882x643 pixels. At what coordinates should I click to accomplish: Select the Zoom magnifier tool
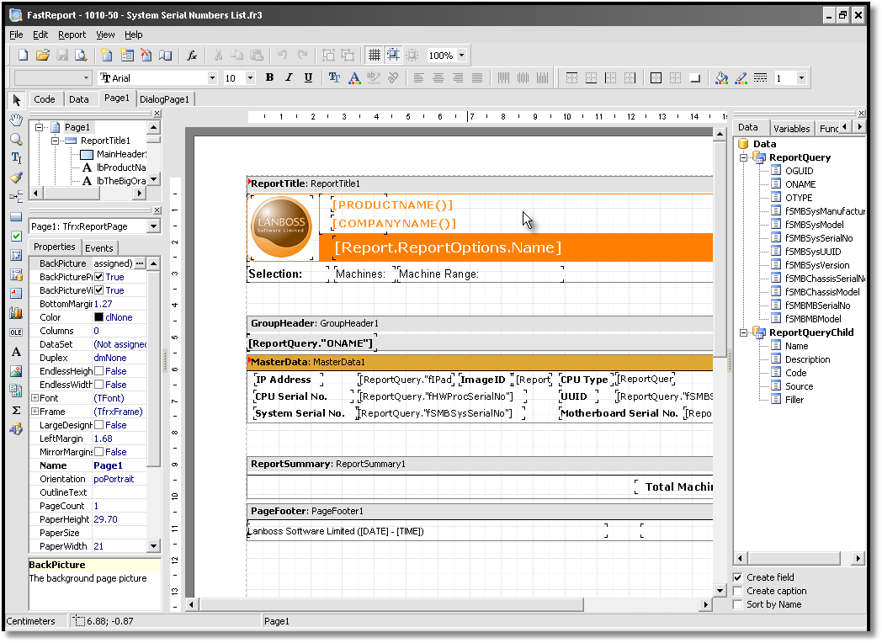tap(16, 139)
